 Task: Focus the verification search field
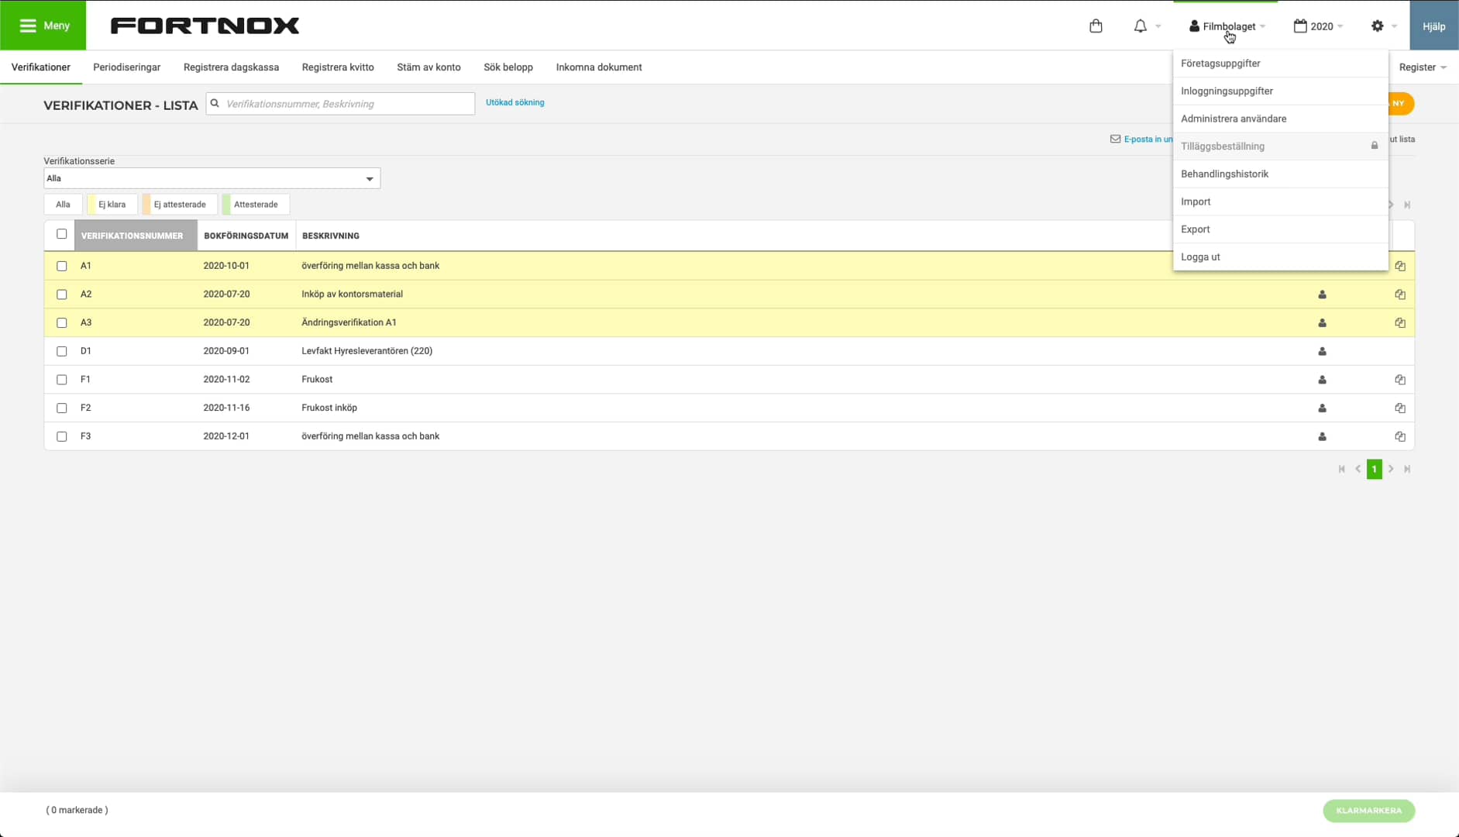341,104
